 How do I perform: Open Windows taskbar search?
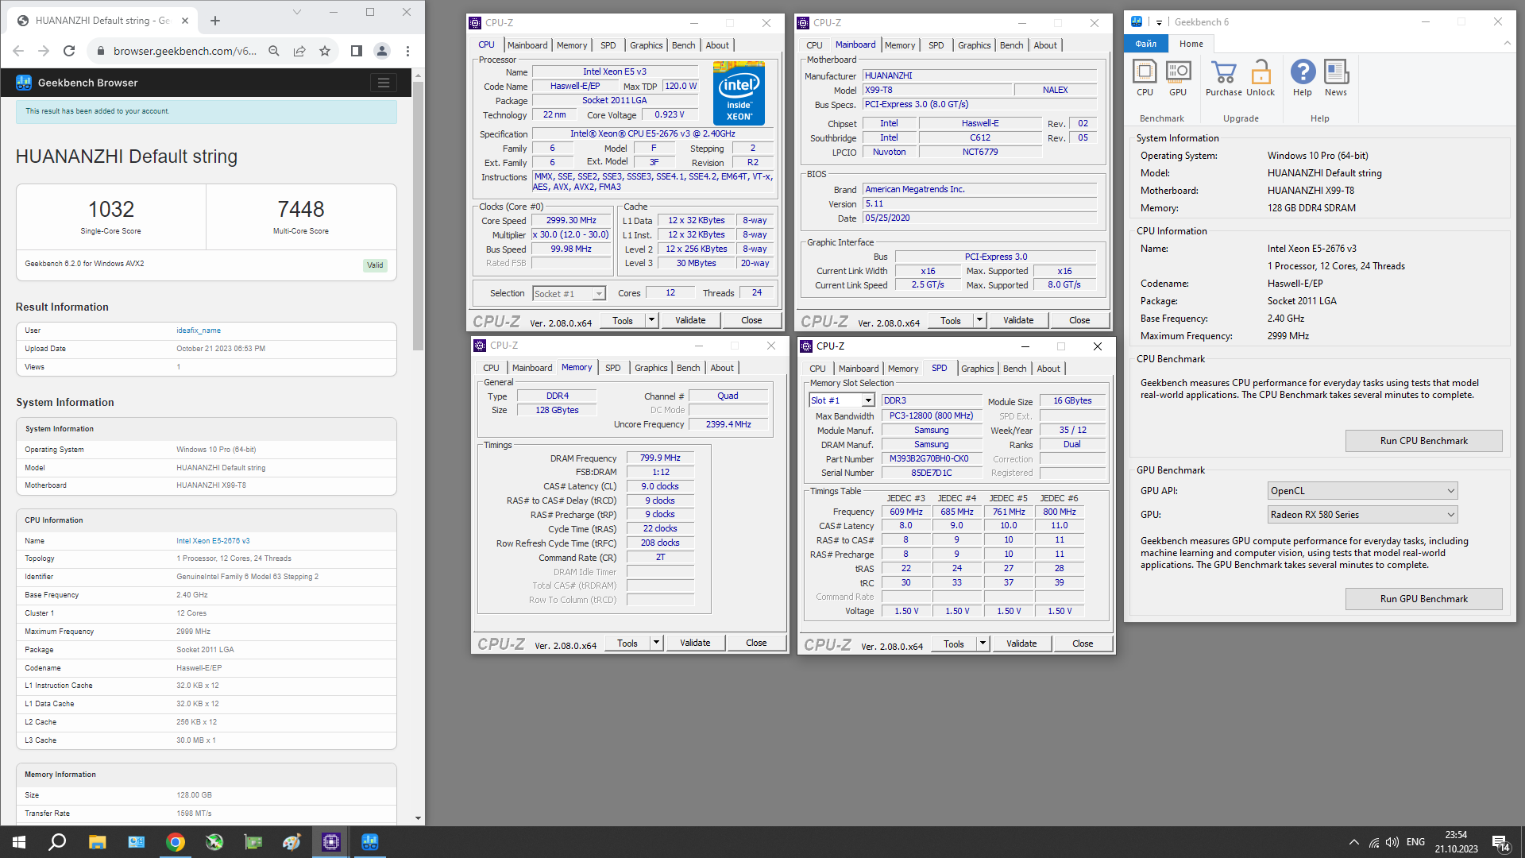click(x=57, y=842)
